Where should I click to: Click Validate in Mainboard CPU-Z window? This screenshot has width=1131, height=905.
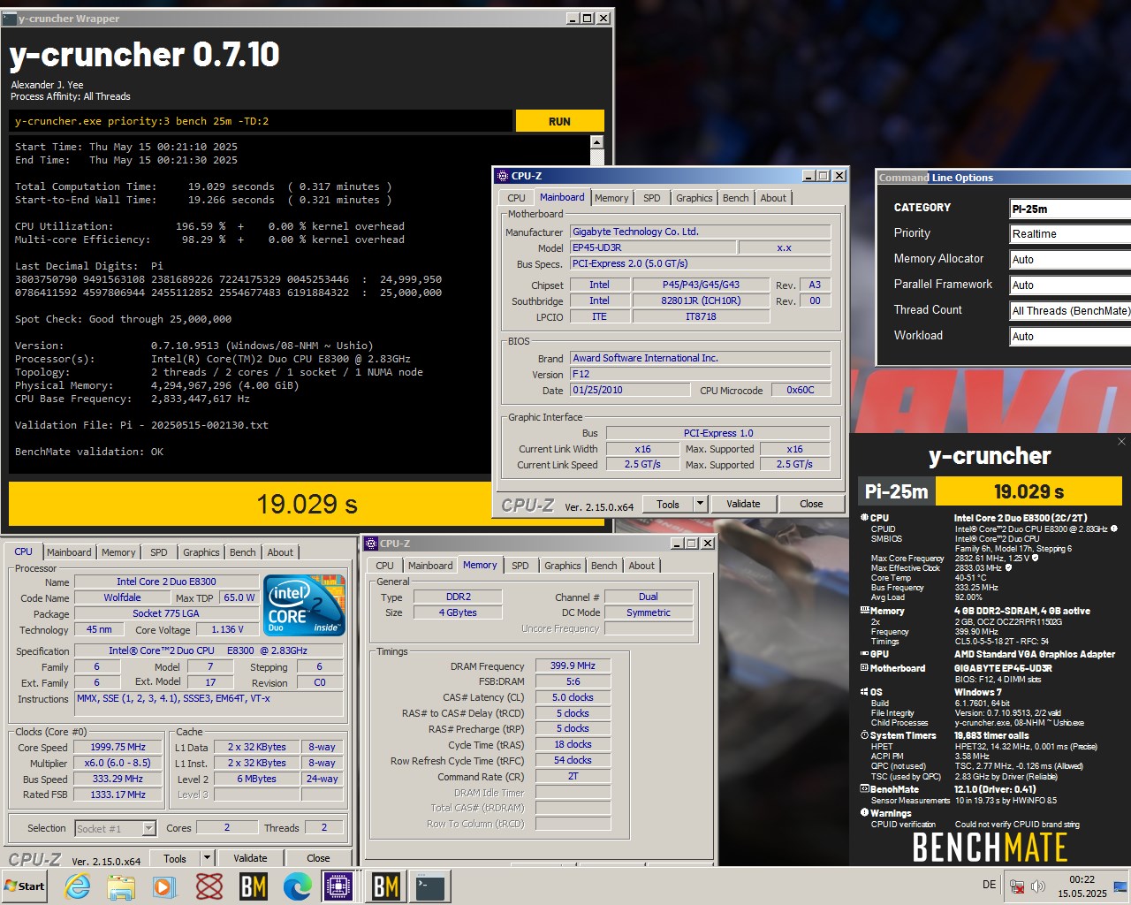click(x=743, y=504)
